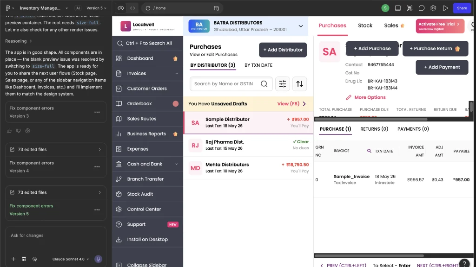
Task: Open Support in the sidebar
Action: tap(147, 225)
